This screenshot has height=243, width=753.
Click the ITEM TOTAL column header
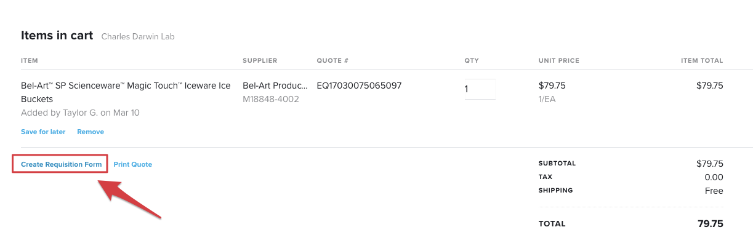[702, 60]
